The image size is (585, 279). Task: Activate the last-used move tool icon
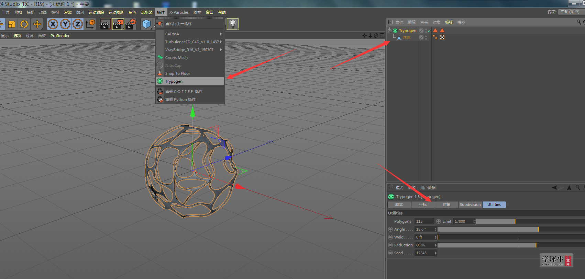click(x=37, y=24)
